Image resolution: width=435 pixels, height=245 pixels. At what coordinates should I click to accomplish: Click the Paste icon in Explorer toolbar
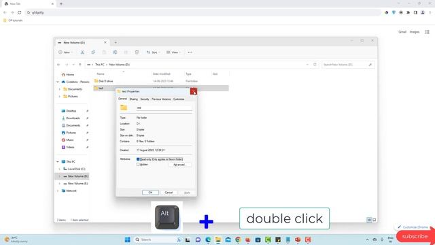click(x=104, y=52)
